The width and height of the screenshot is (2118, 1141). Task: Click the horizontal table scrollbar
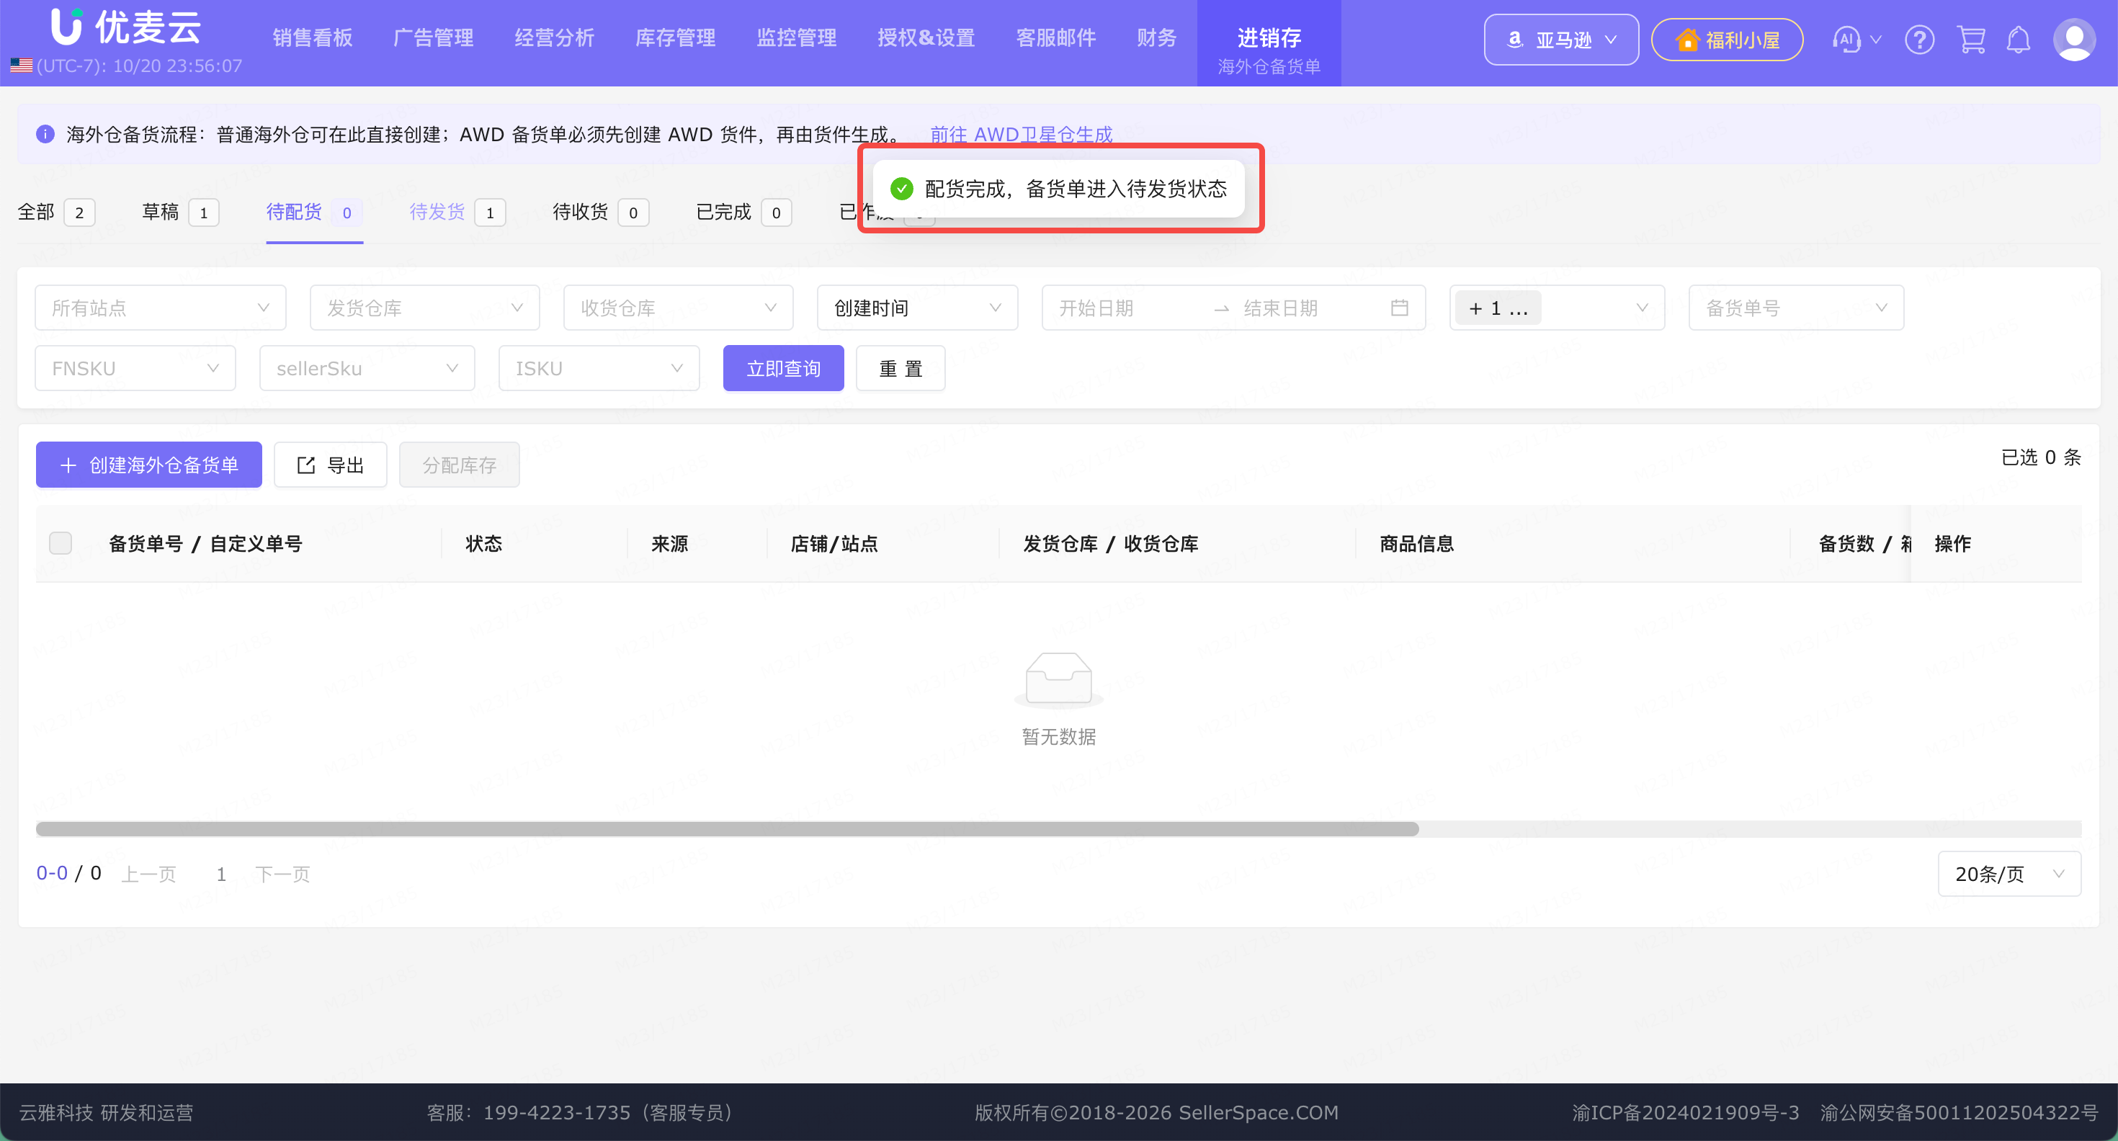click(727, 828)
